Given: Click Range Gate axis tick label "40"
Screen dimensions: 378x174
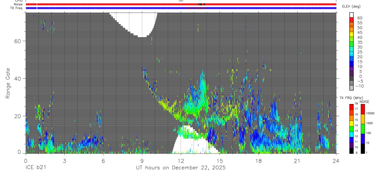Looking at the screenshot, I should pyautogui.click(x=17, y=79).
